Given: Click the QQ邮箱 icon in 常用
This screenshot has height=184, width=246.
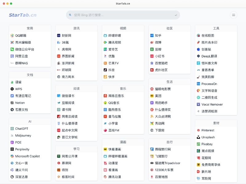Looking at the screenshot, I should click(x=13, y=35).
